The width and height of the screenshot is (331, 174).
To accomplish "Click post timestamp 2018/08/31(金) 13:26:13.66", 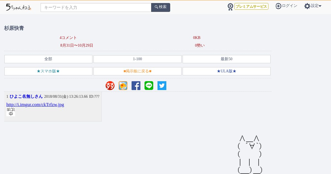I will [x=66, y=97].
